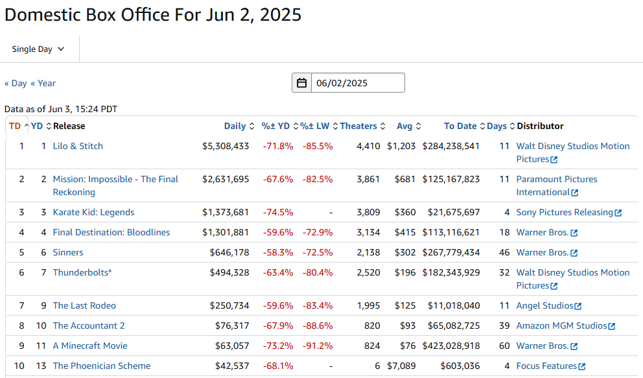643x378 pixels.
Task: Select The Phoenician Scheme total $603,036
Action: [x=460, y=366]
